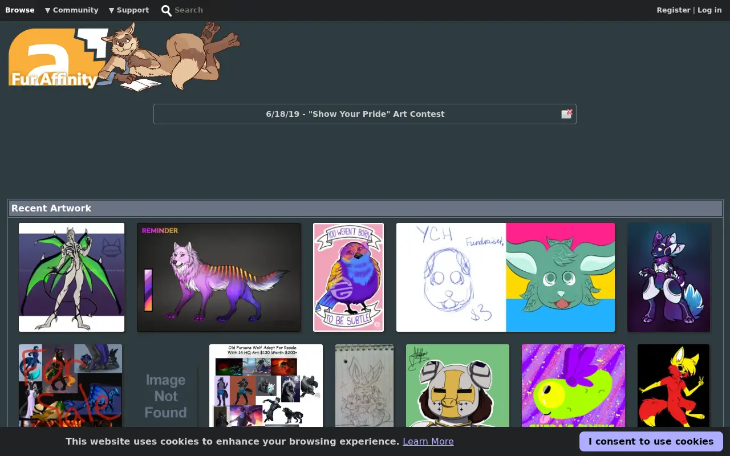This screenshot has width=730, height=456.
Task: Expand the Community dropdown menu
Action: click(72, 10)
